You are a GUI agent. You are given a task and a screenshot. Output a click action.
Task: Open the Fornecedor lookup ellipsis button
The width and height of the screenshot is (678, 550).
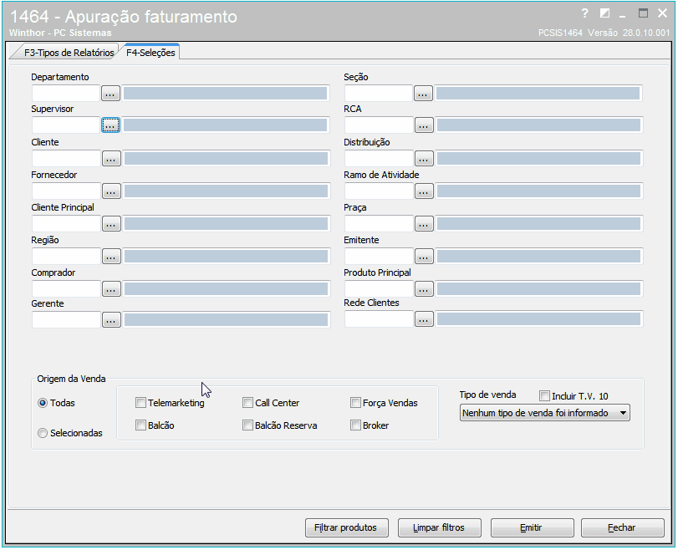pos(111,191)
